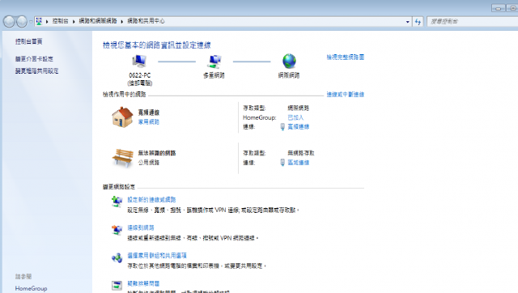518x293 pixels.
Task: Click 連線或中斷連線 link
Action: coord(346,95)
